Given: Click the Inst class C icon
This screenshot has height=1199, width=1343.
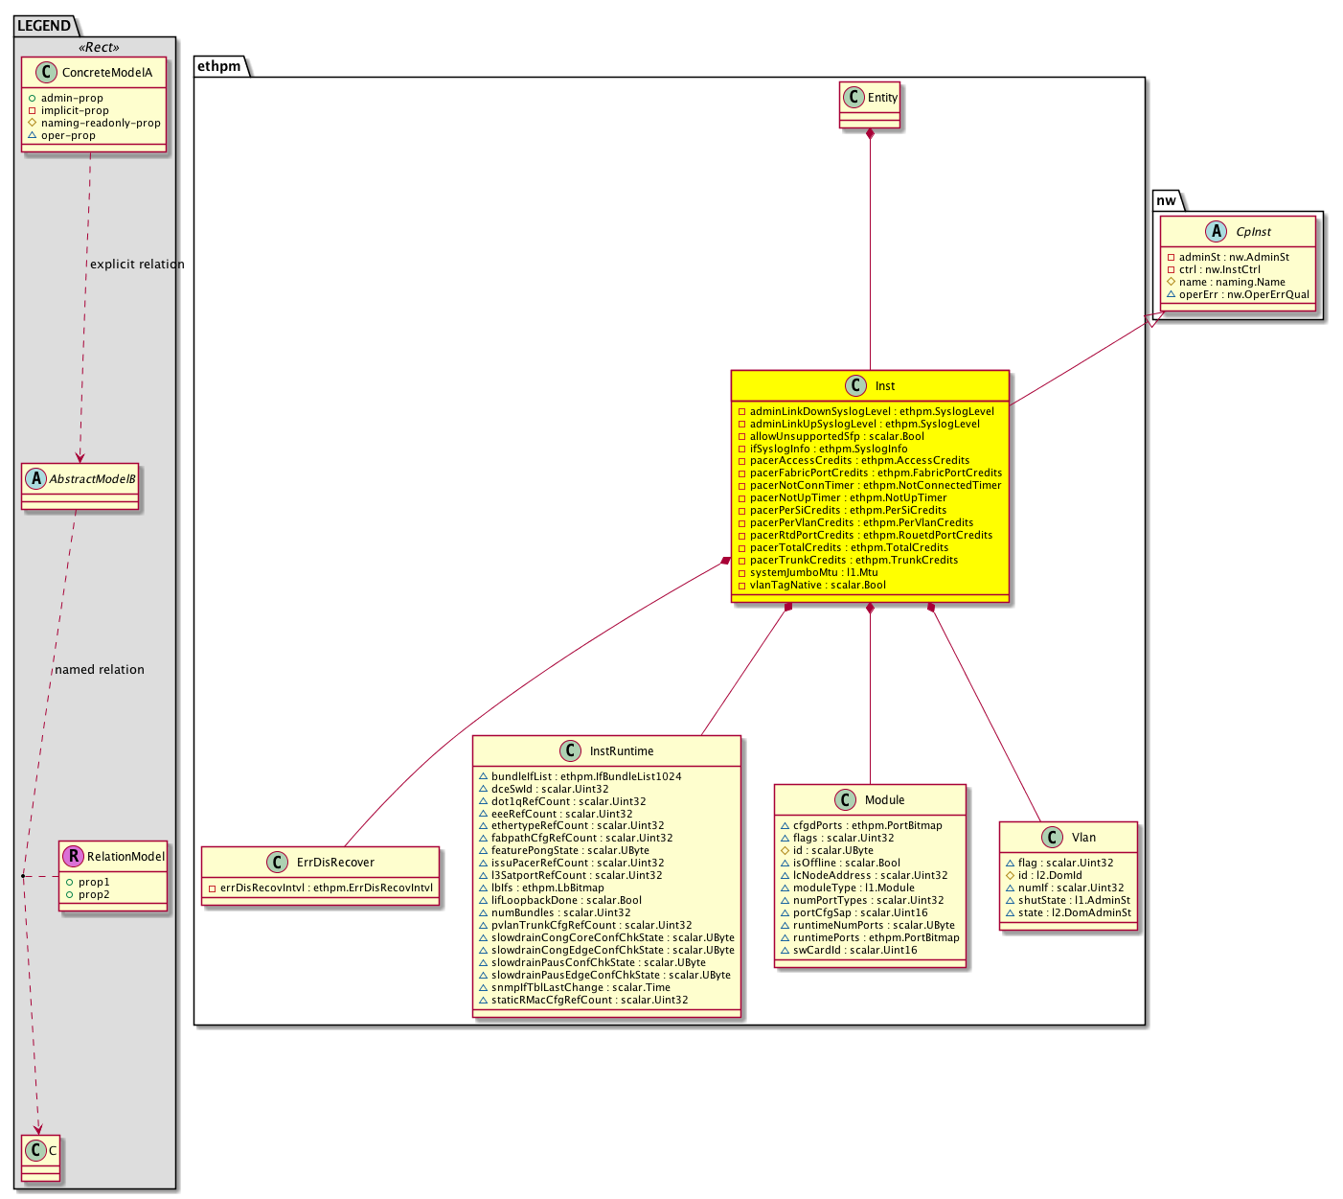Looking at the screenshot, I should [x=857, y=385].
